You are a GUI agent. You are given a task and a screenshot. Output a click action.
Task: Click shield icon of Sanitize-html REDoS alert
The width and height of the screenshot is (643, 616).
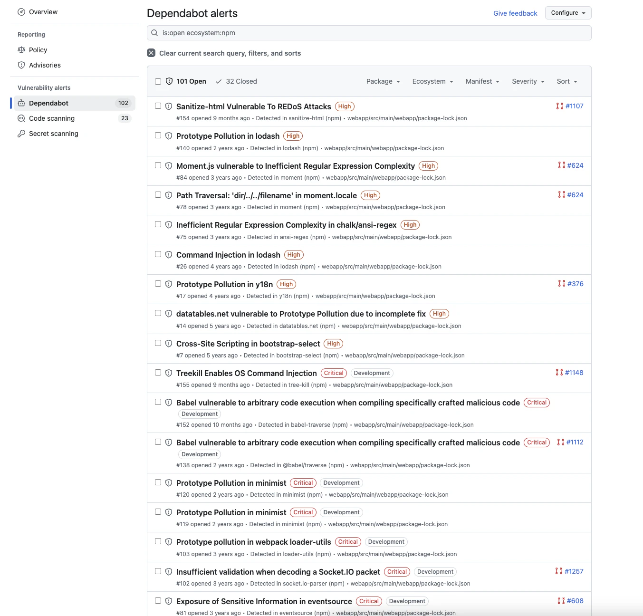(169, 106)
